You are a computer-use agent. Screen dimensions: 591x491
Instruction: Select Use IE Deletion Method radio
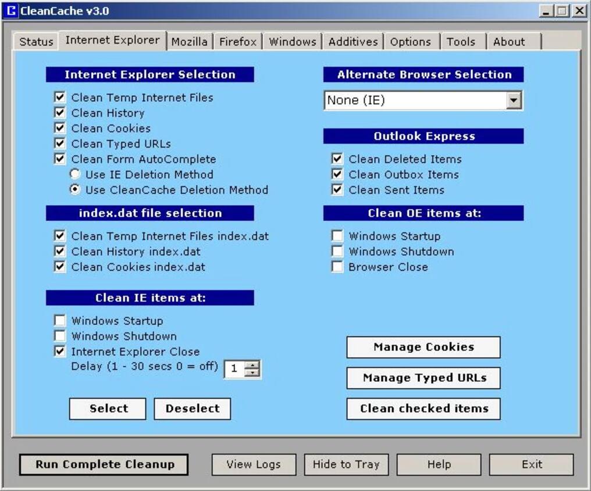pos(75,174)
